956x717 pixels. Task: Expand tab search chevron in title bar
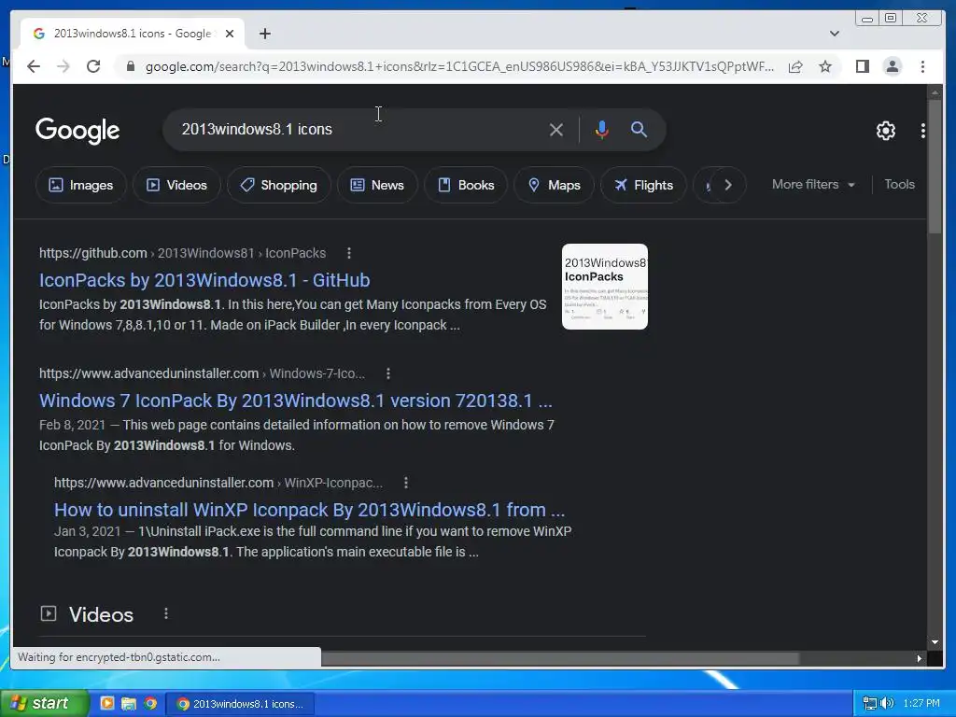coord(834,34)
